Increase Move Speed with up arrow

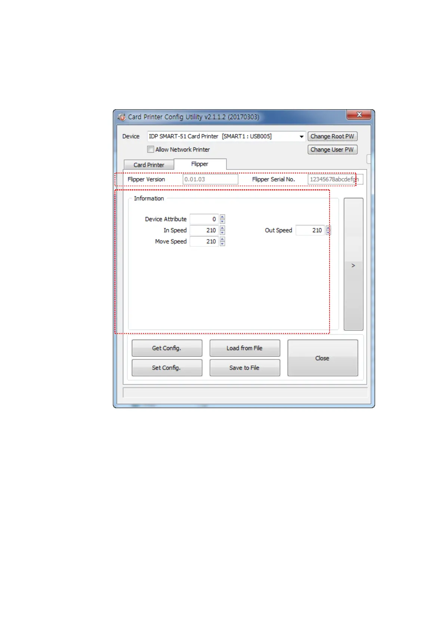tap(222, 239)
